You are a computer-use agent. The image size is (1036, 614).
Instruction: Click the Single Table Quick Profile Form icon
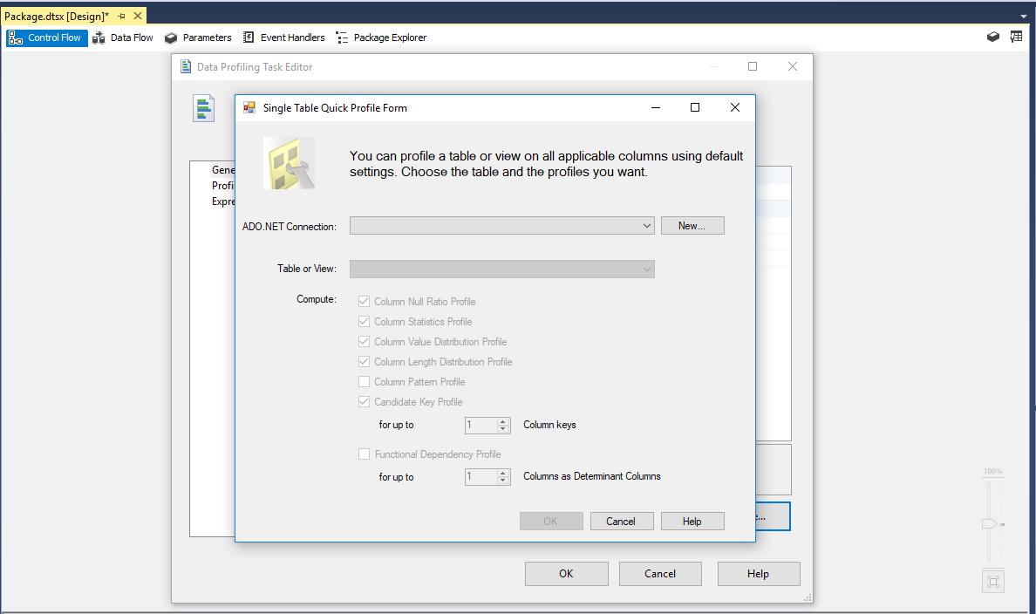coord(249,108)
